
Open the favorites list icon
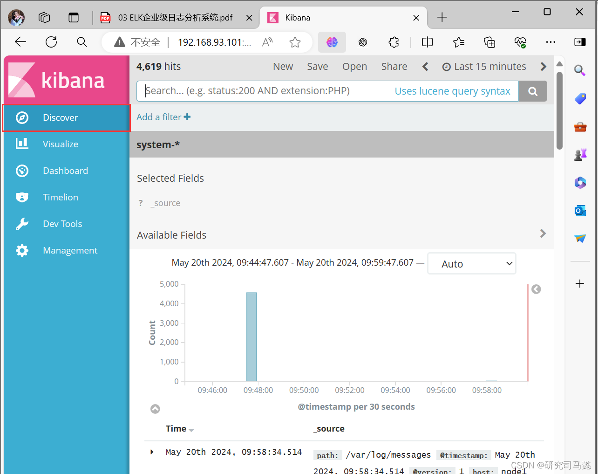459,42
